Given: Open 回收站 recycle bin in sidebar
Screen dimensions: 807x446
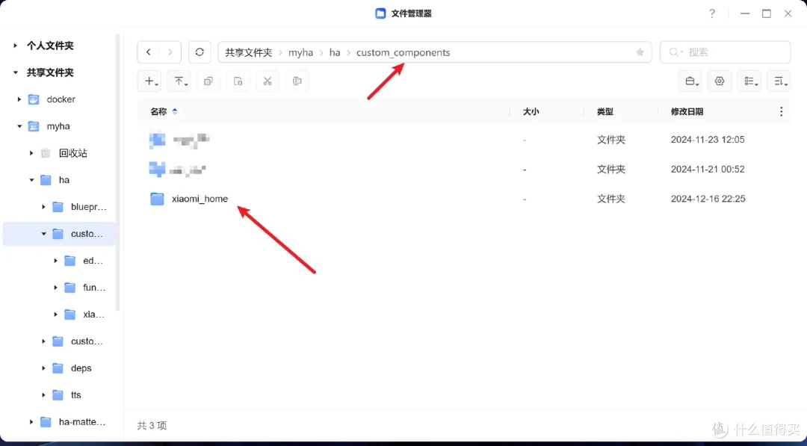Looking at the screenshot, I should pos(72,153).
